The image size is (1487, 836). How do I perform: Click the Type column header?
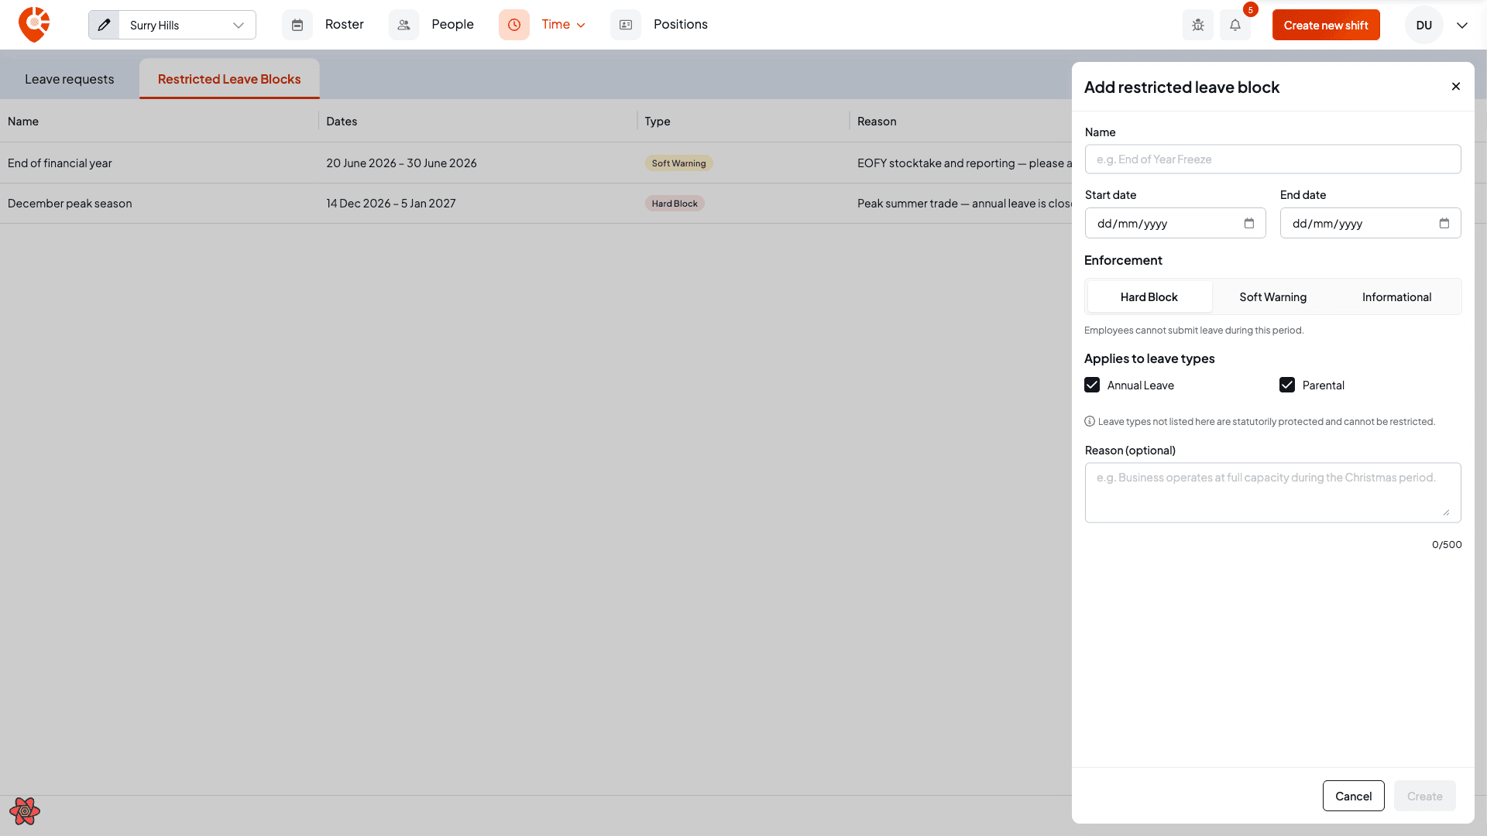658,121
